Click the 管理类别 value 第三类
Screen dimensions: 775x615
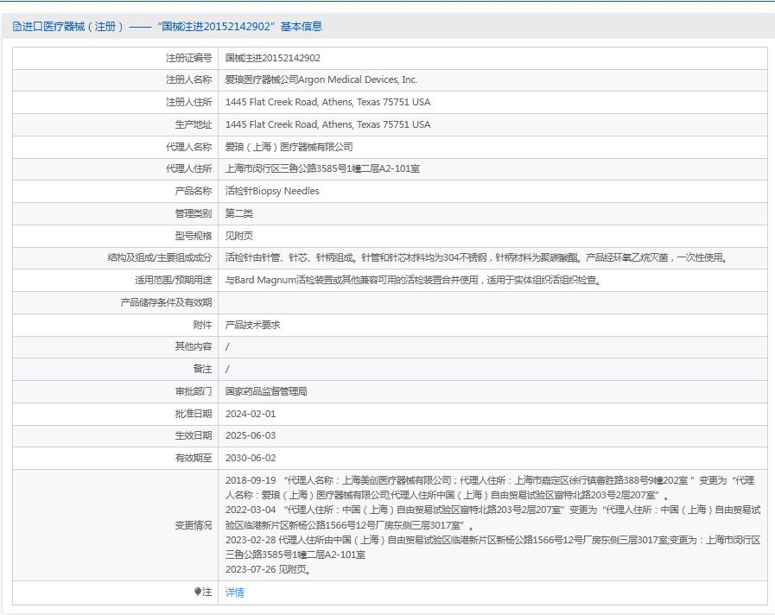pyautogui.click(x=236, y=212)
